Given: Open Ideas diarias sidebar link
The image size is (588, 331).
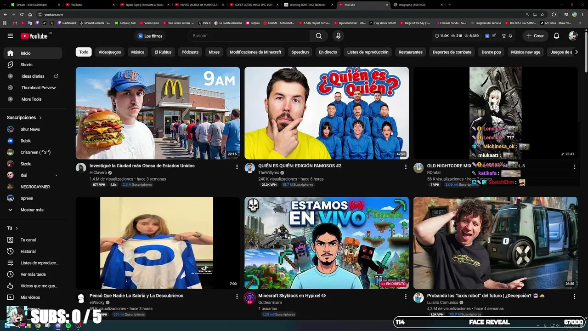Looking at the screenshot, I should point(32,76).
